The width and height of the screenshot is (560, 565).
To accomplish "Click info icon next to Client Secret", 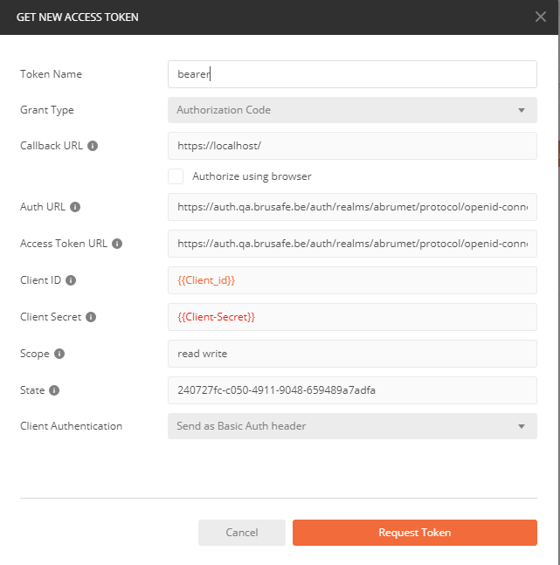I will coord(91,317).
